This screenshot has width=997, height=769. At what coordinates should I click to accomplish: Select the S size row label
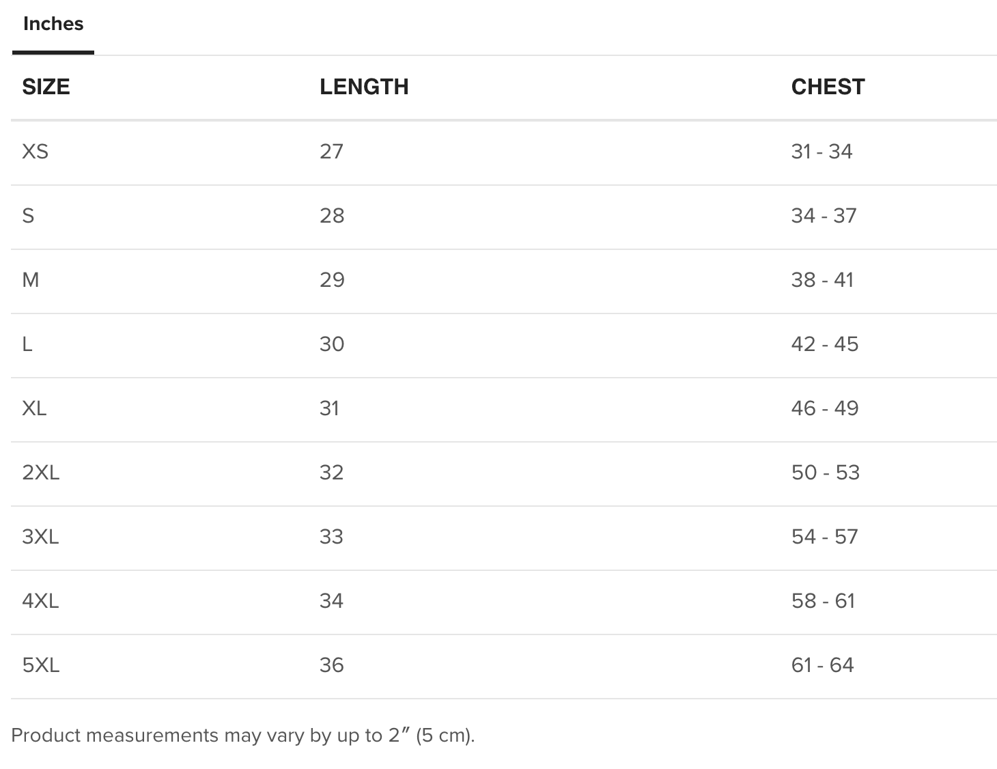coord(28,215)
